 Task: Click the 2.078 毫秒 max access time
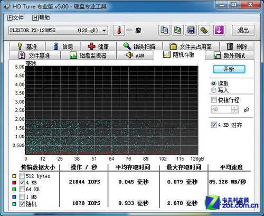182,203
